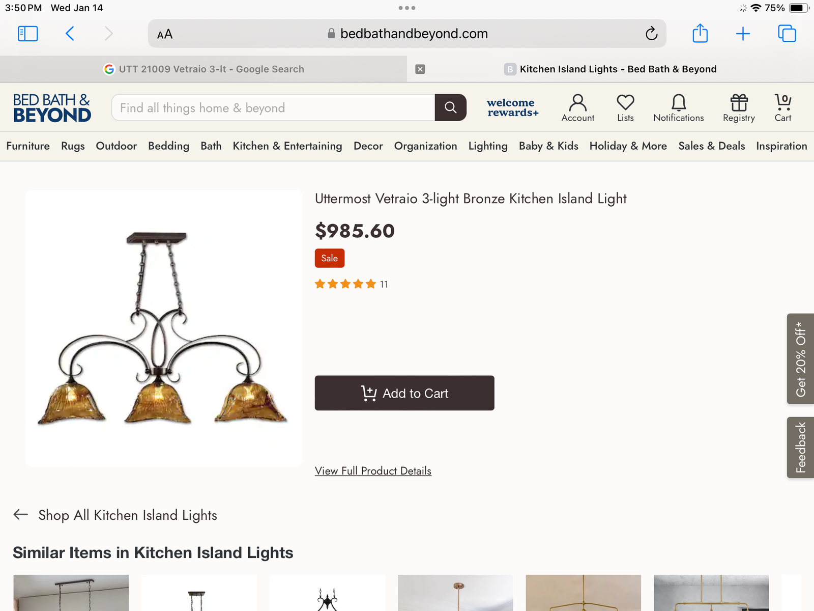View the shopping Cart
814x611 pixels.
(782, 108)
